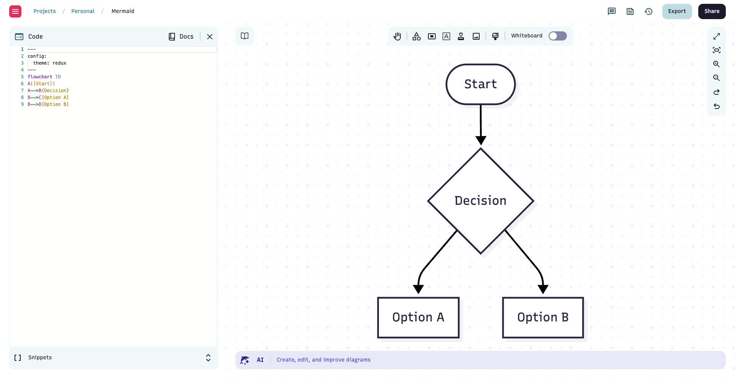
Task: Click the 'Snippets' label
Action: coord(40,358)
